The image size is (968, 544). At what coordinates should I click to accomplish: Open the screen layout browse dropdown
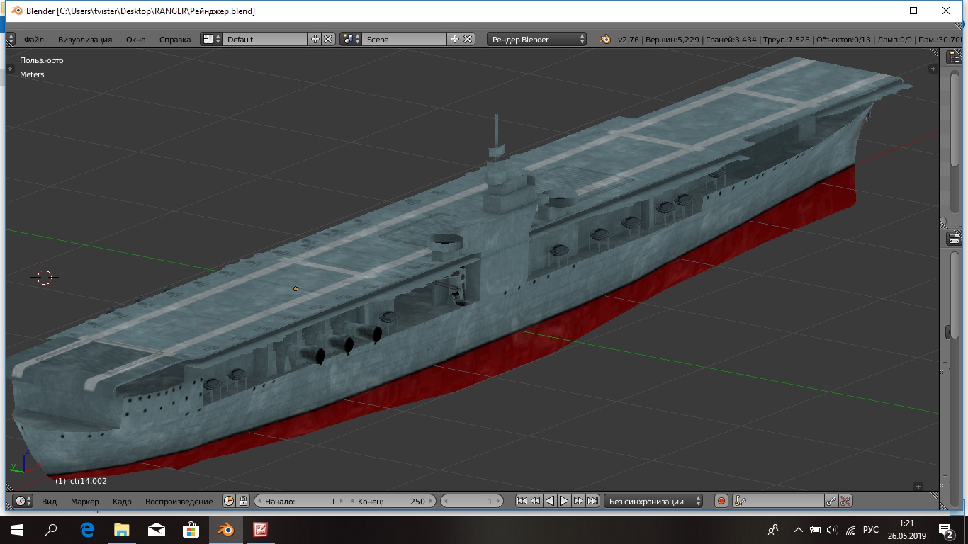211,40
